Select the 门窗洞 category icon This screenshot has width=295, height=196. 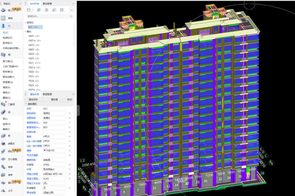pyautogui.click(x=3, y=104)
